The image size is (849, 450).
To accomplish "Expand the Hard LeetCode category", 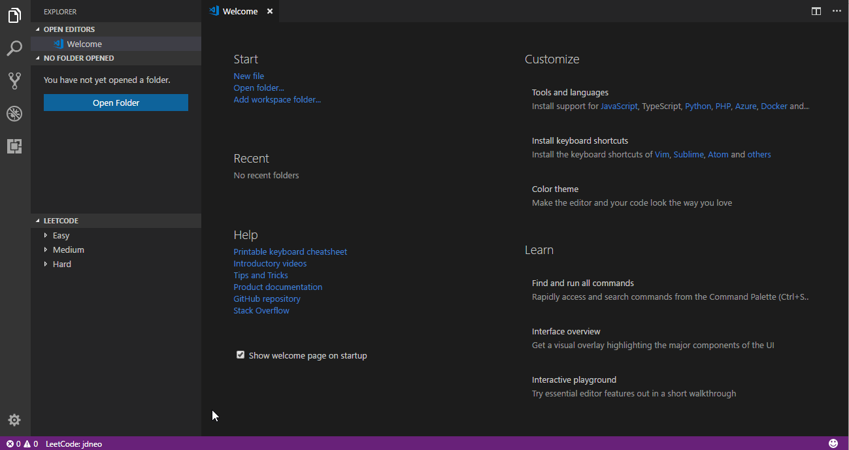I will (62, 265).
